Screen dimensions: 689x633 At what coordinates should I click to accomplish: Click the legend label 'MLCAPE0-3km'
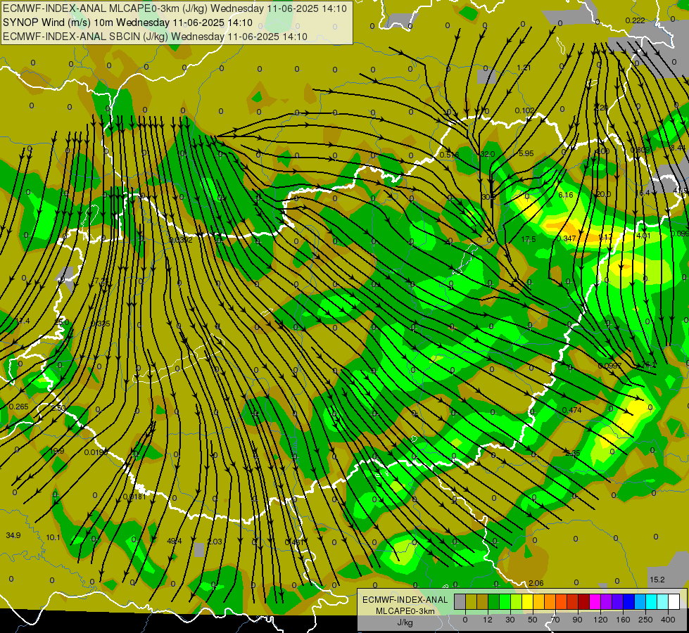point(405,611)
